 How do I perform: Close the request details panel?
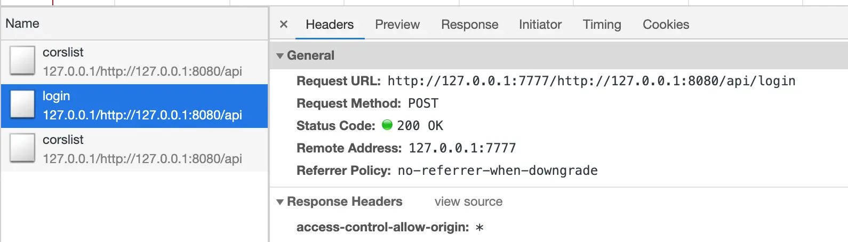click(x=284, y=25)
